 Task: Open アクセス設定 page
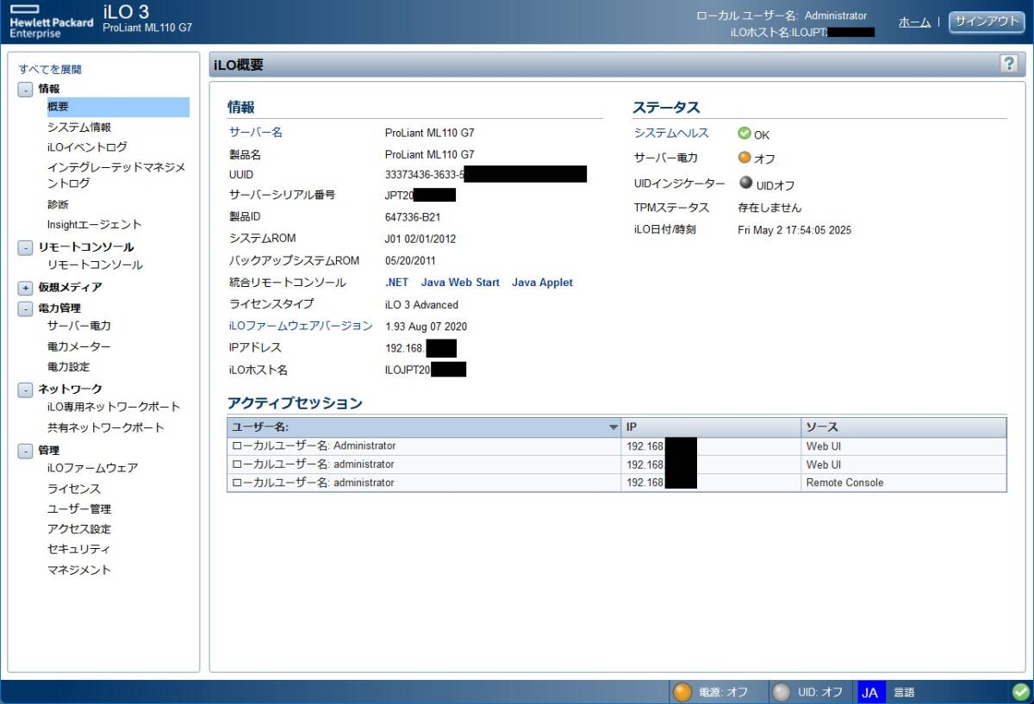coord(79,529)
